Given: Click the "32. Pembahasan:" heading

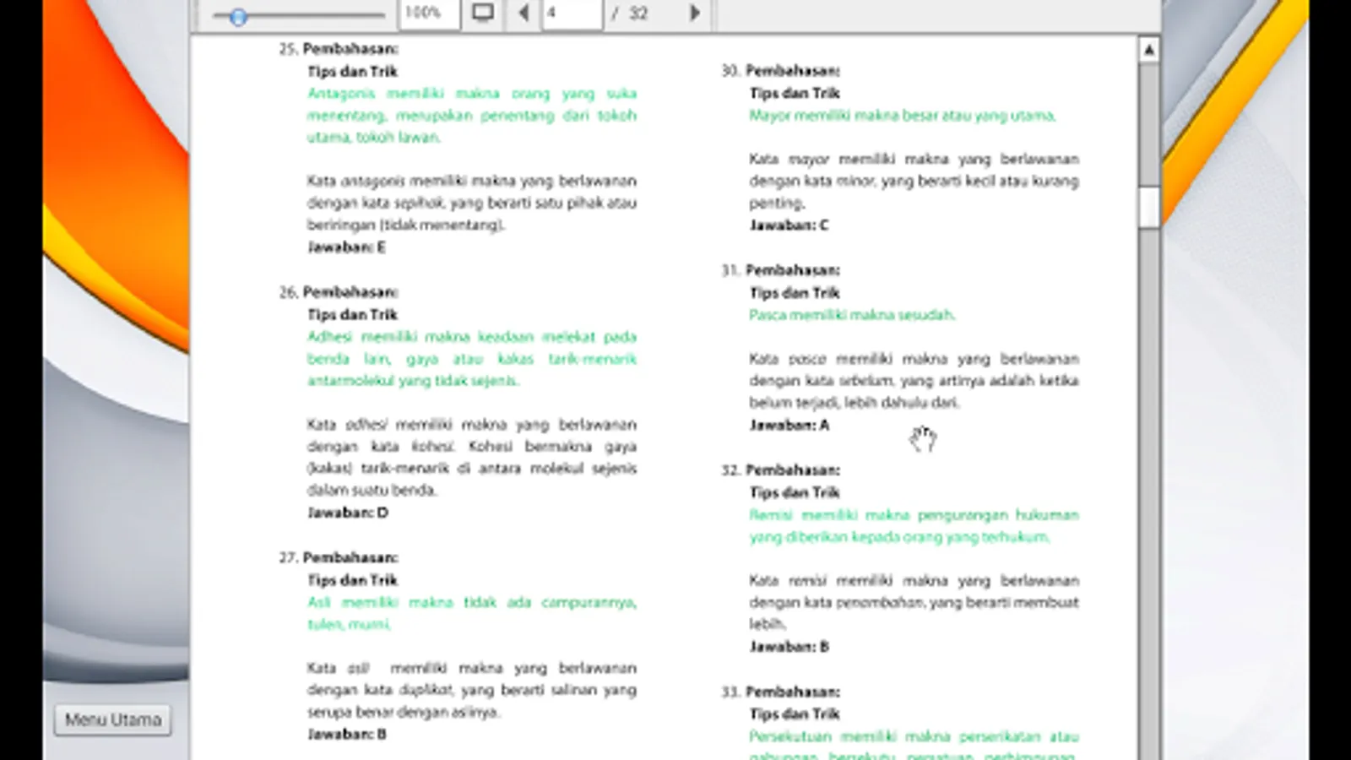Looking at the screenshot, I should click(x=781, y=470).
